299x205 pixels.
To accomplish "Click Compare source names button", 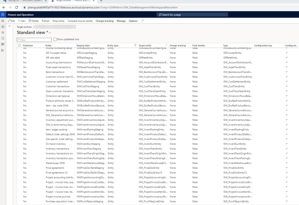I will (x=80, y=21).
